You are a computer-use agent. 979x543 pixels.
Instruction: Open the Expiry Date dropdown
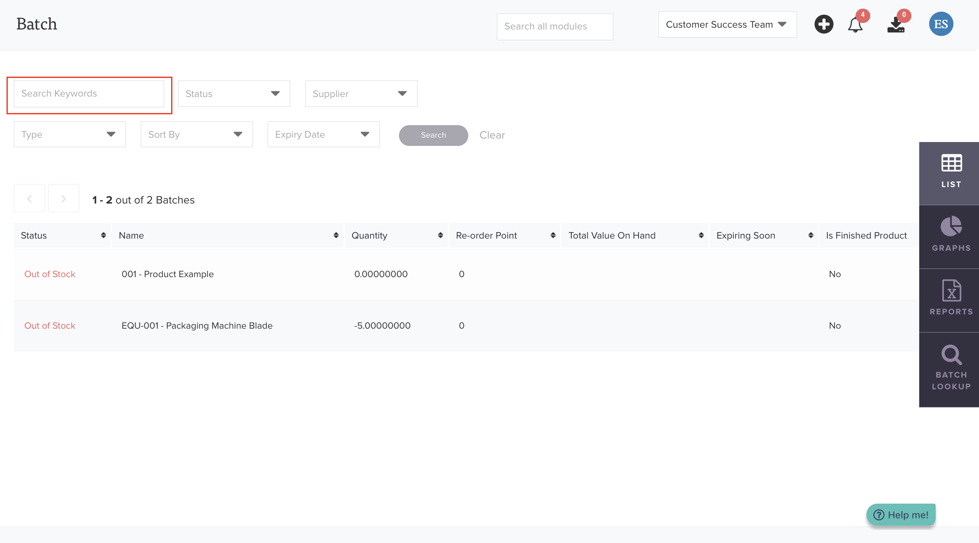[x=323, y=134]
